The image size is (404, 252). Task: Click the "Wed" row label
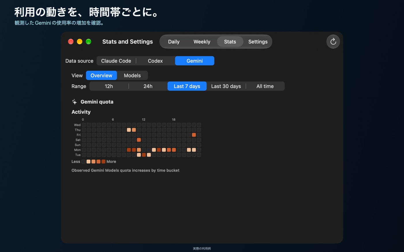tap(77, 125)
